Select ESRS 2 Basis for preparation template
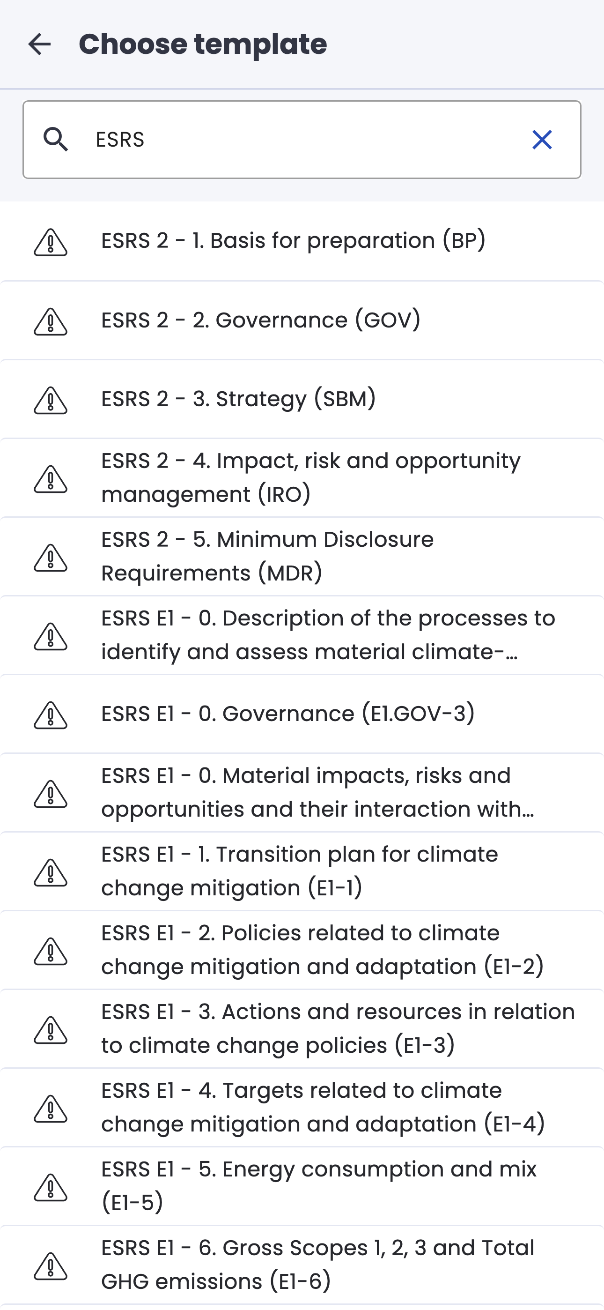The width and height of the screenshot is (604, 1310). pyautogui.click(x=294, y=240)
